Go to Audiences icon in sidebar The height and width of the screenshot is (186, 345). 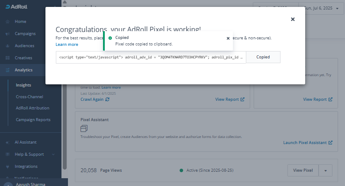[x=8, y=46]
